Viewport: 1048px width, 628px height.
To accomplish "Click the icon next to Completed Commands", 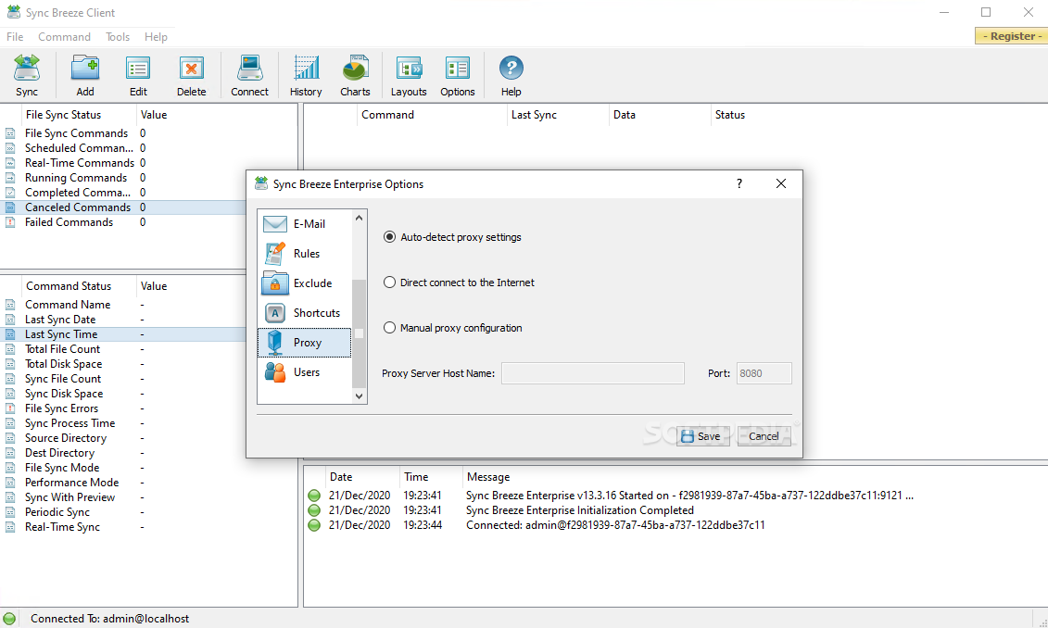I will click(x=10, y=193).
